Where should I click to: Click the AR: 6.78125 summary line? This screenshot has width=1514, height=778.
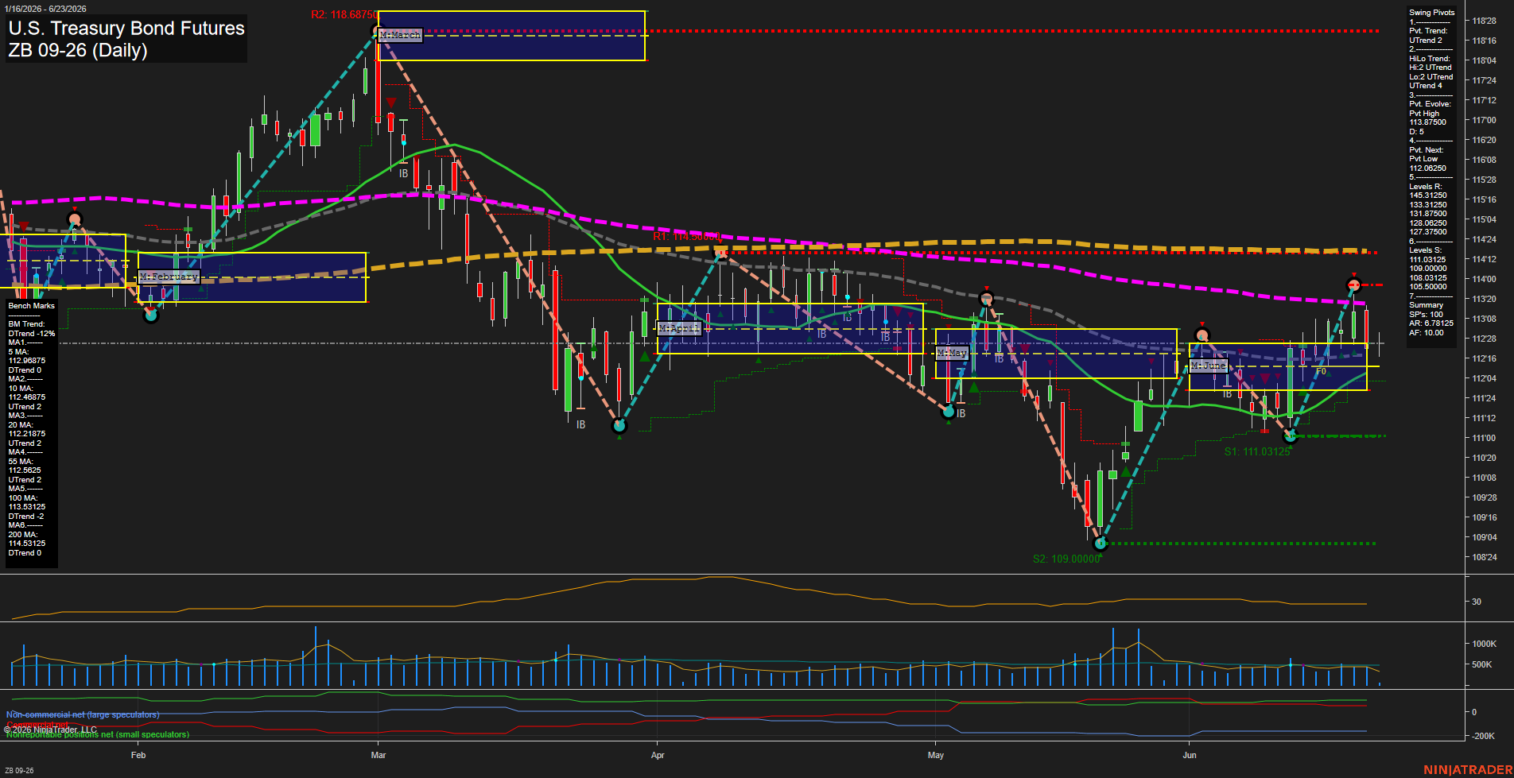[x=1431, y=323]
